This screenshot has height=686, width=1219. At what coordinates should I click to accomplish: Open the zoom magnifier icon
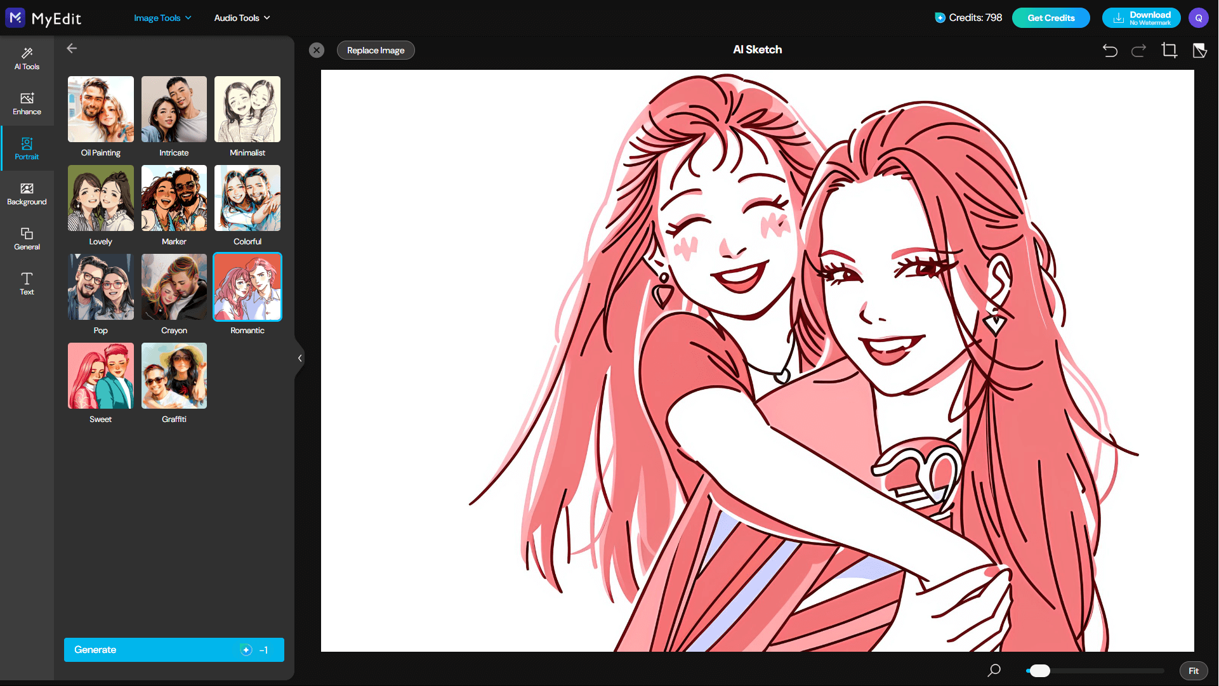[x=994, y=671]
